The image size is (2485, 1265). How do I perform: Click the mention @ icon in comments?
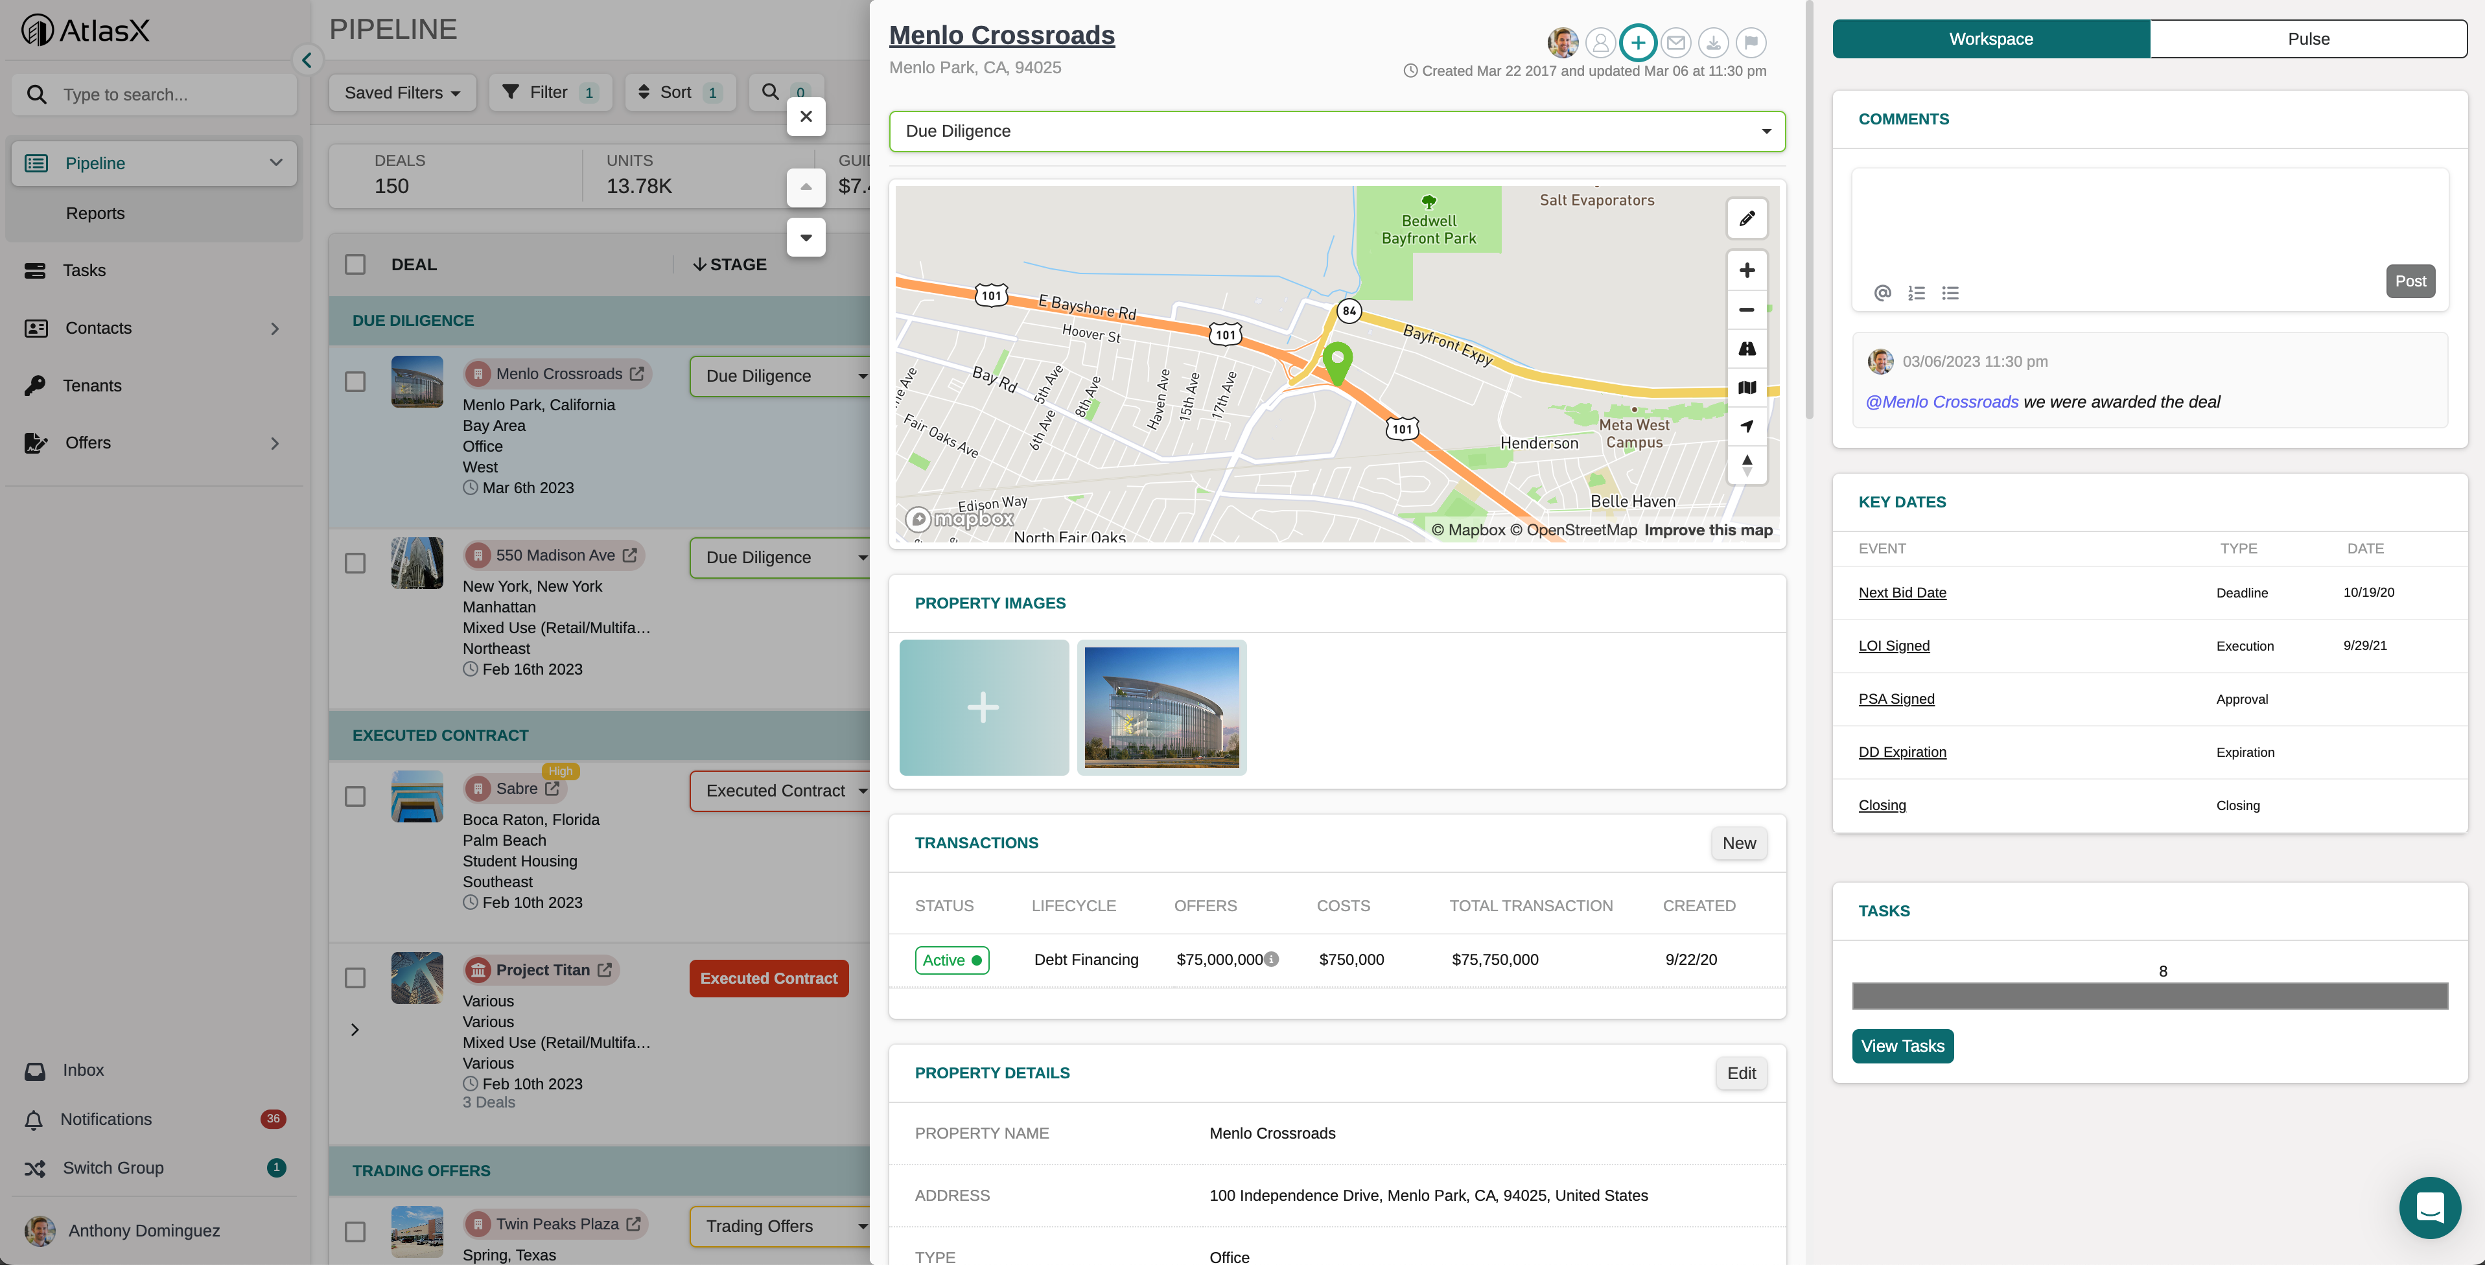(1882, 293)
